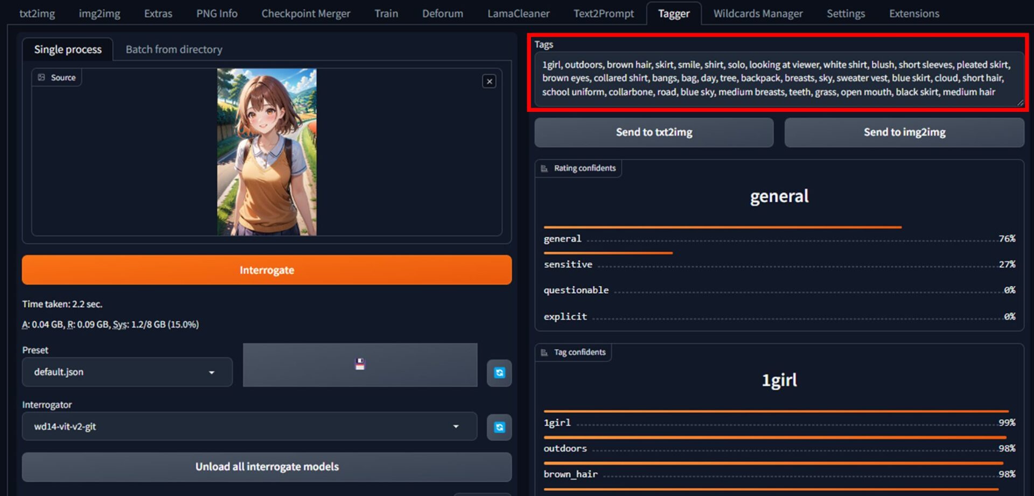Open the Preset default.json dropdown

tap(127, 372)
